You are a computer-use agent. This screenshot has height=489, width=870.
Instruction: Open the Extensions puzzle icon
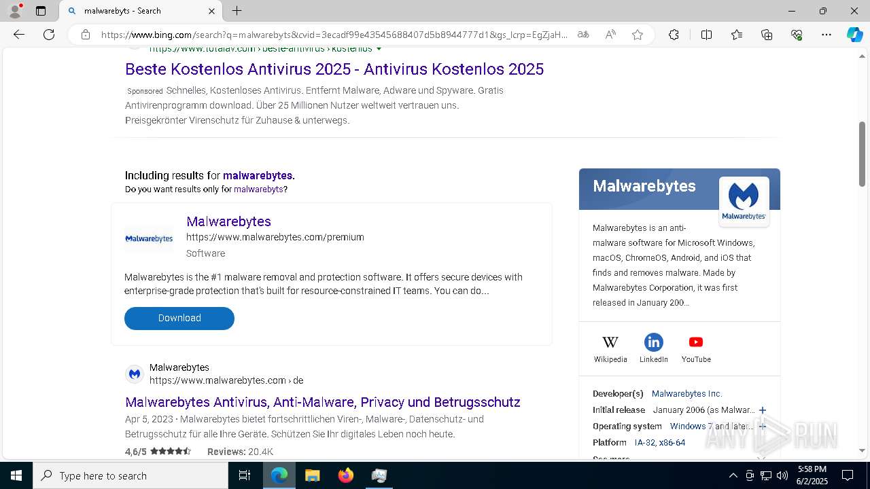click(674, 35)
